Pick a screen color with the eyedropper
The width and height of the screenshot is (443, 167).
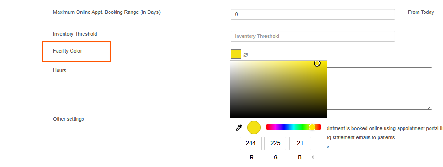point(239,128)
